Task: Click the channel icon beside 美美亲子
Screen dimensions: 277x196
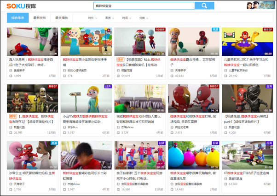Action: tap(11, 71)
